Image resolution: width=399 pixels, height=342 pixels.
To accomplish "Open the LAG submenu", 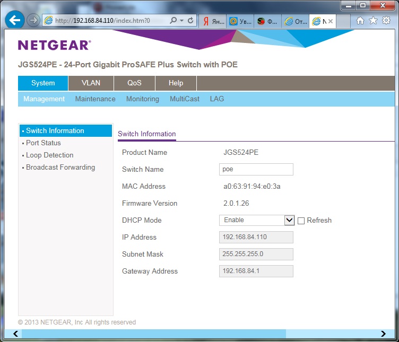I will (x=217, y=99).
